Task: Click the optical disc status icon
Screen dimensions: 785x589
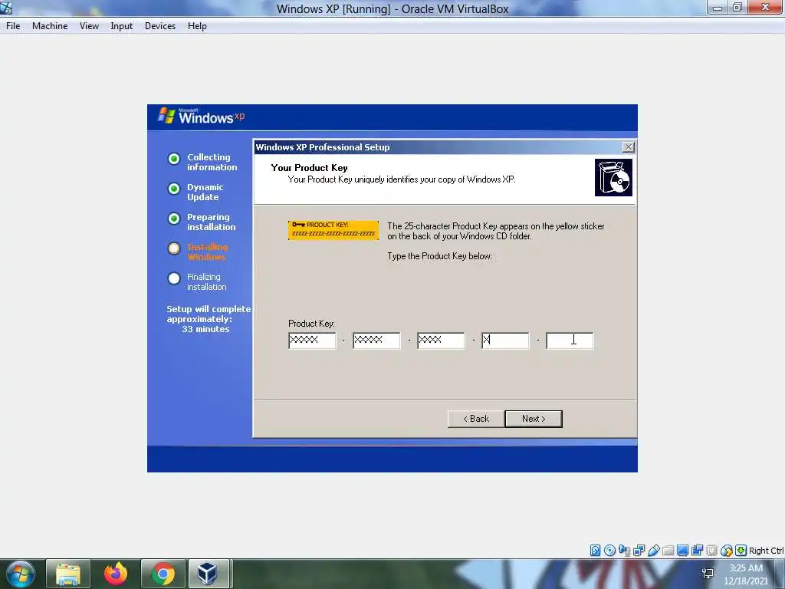Action: point(609,551)
